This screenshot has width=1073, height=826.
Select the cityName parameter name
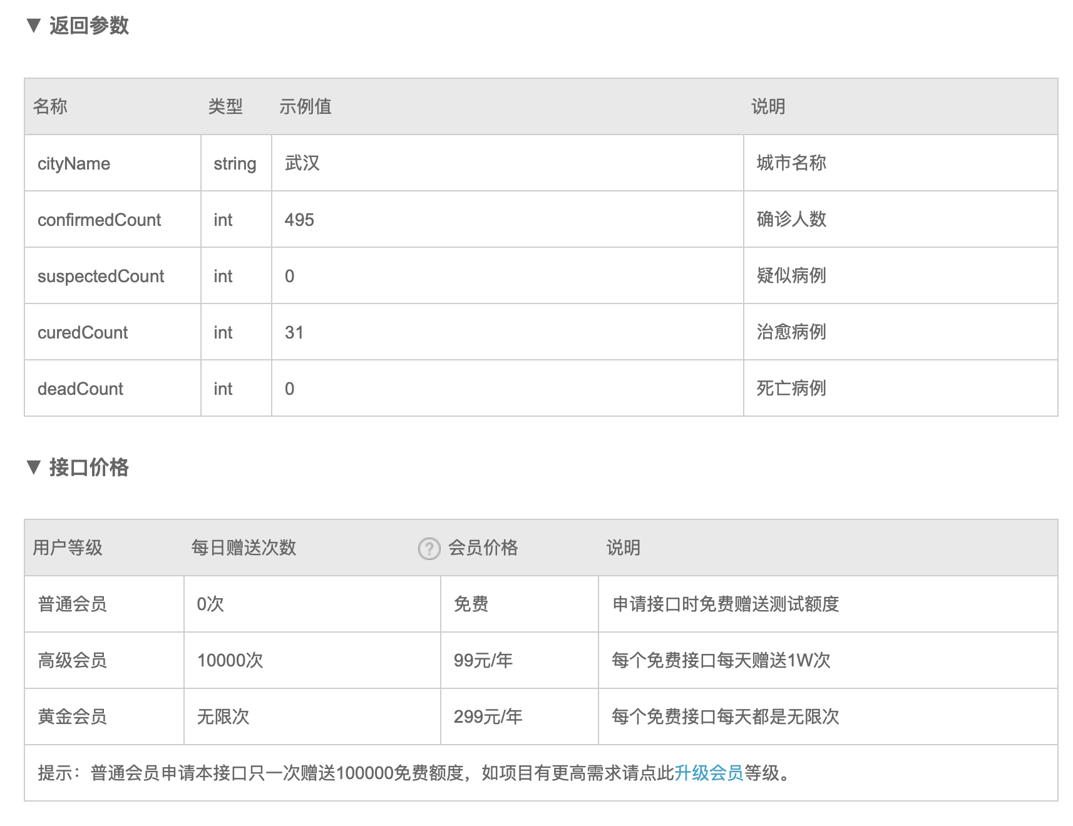(74, 163)
